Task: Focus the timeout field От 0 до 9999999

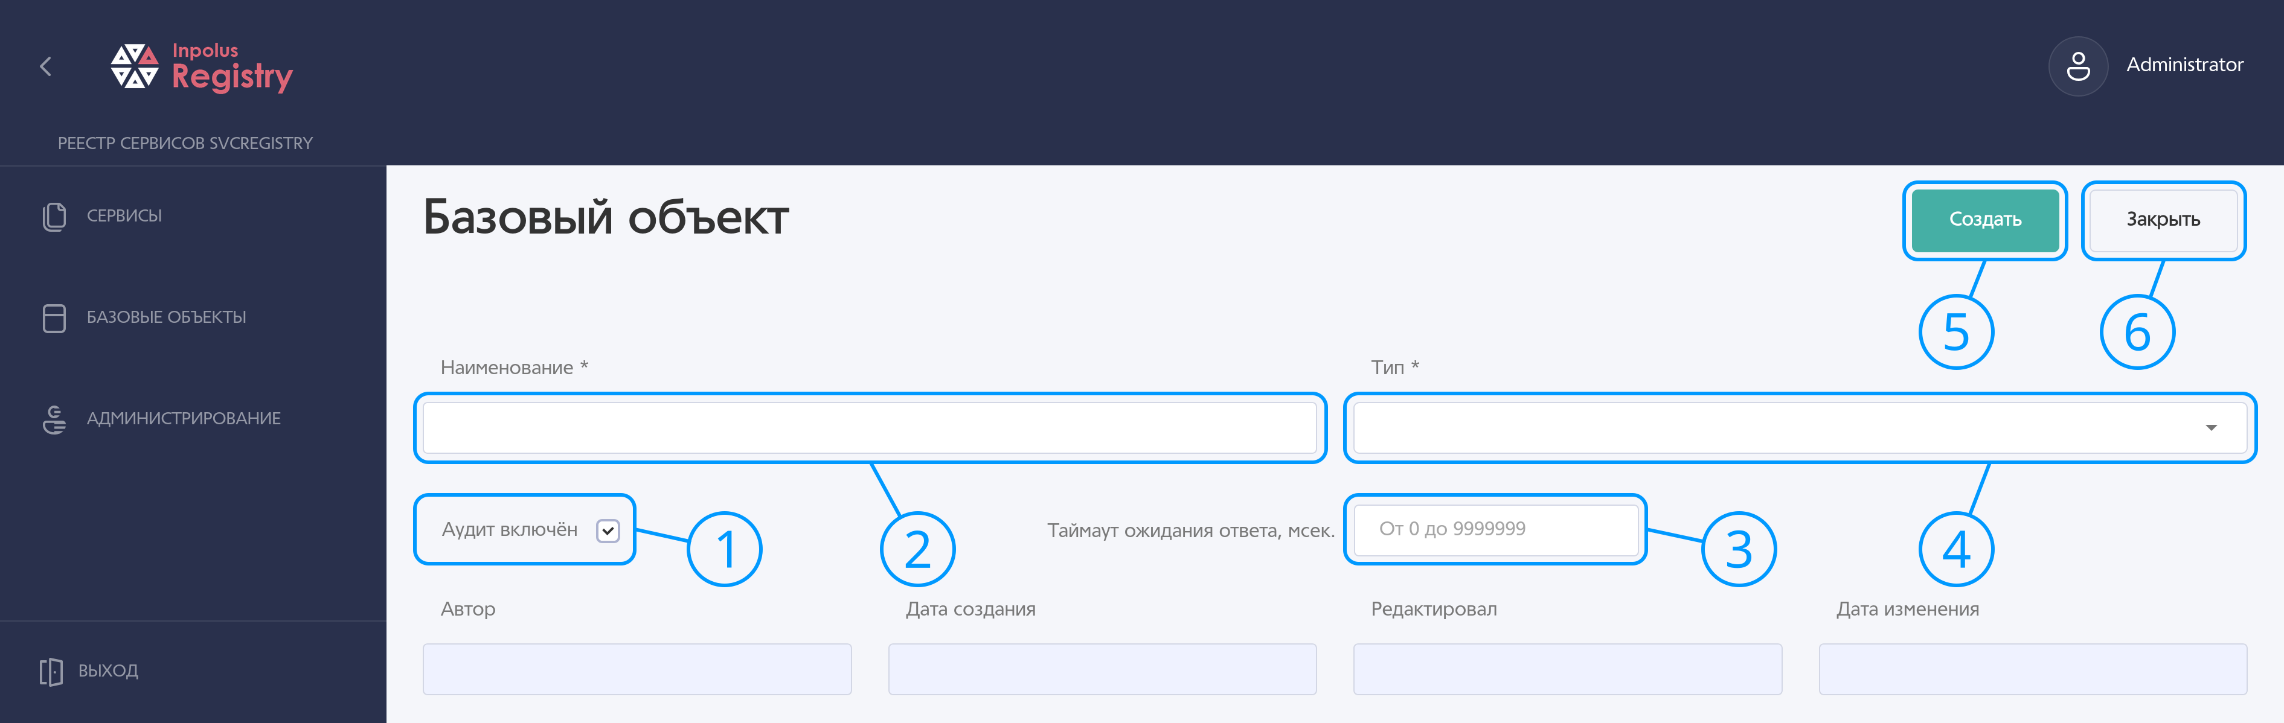Action: pyautogui.click(x=1495, y=529)
